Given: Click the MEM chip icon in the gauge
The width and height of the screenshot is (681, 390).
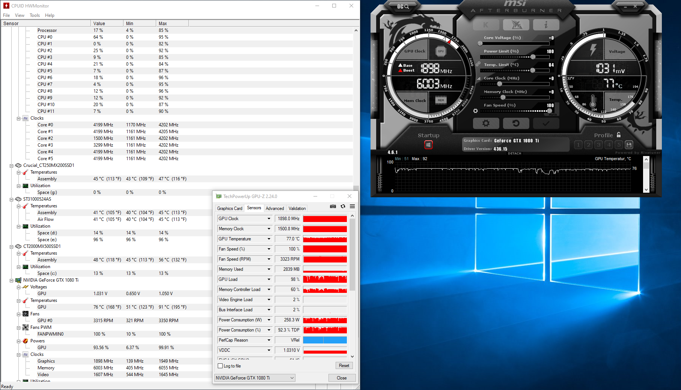Looking at the screenshot, I should [x=441, y=100].
